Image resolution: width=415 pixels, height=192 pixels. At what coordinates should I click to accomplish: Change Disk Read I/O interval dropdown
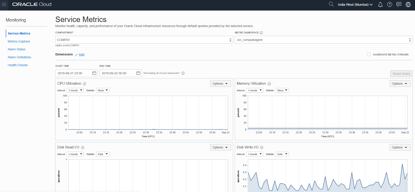tap(75, 154)
